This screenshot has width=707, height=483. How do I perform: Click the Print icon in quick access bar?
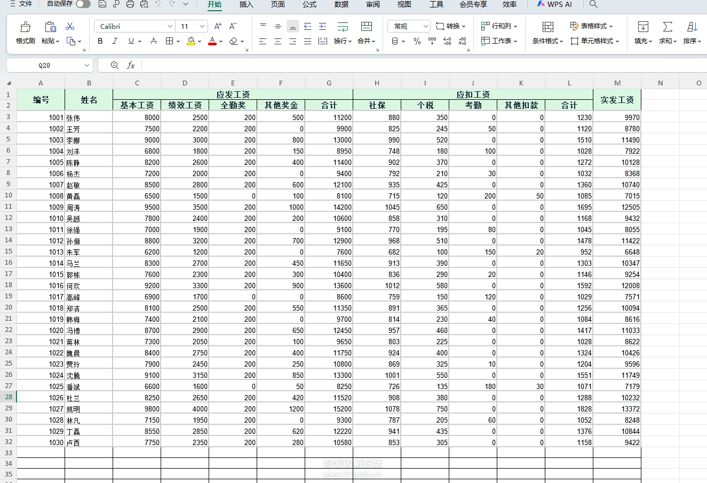(130, 4)
